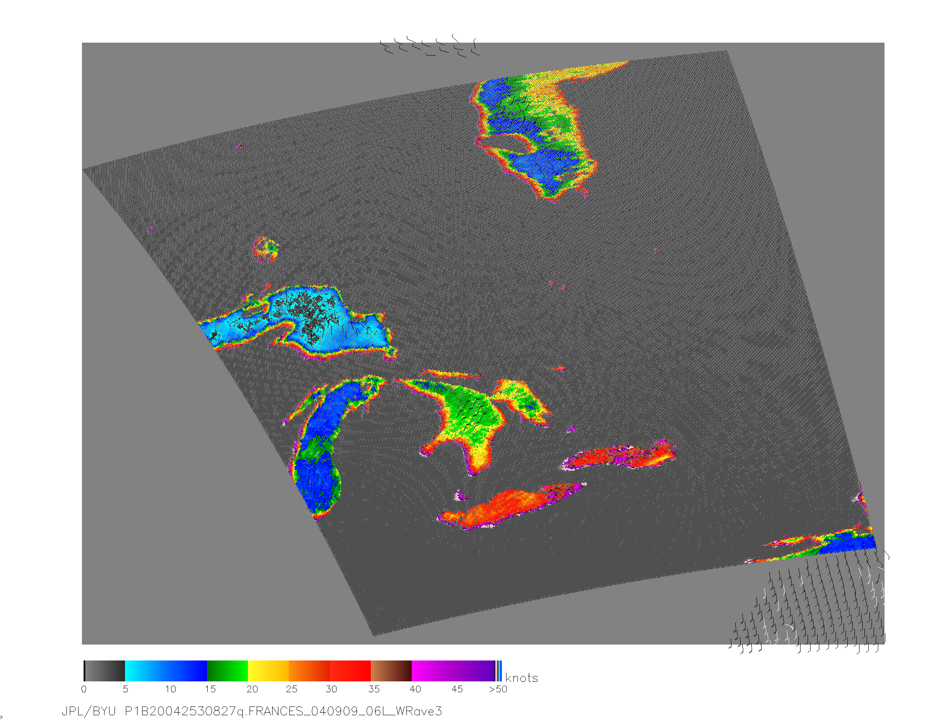Click the green 15–20 knots color segment
Screen dimensions: 928x719
227,671
